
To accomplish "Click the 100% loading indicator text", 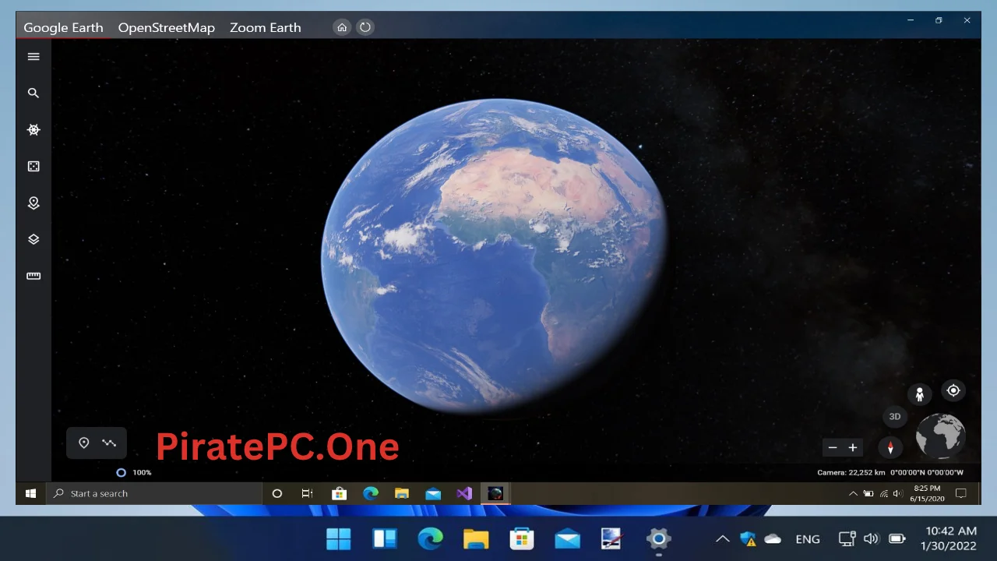I will pos(142,472).
